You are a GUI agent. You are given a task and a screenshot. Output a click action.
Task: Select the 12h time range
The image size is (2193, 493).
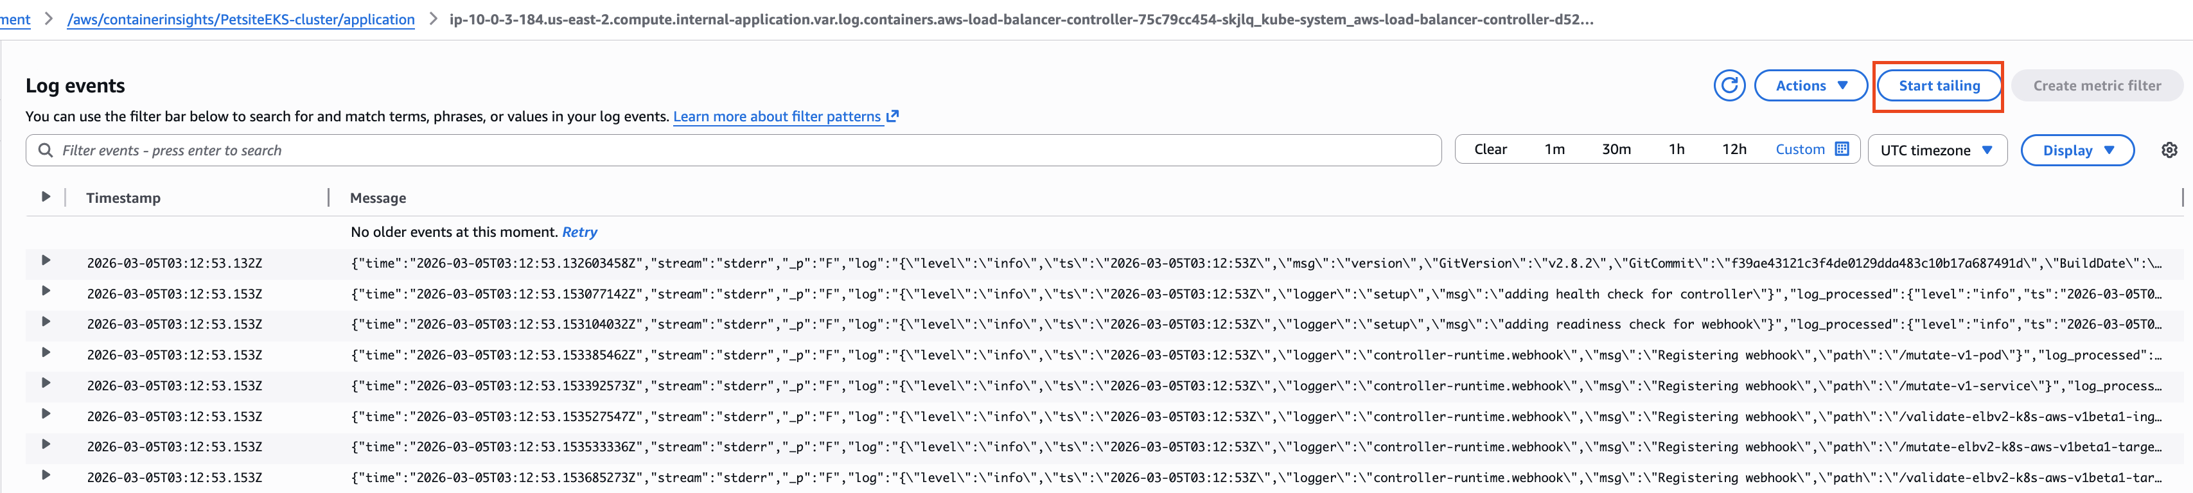[x=1734, y=149]
